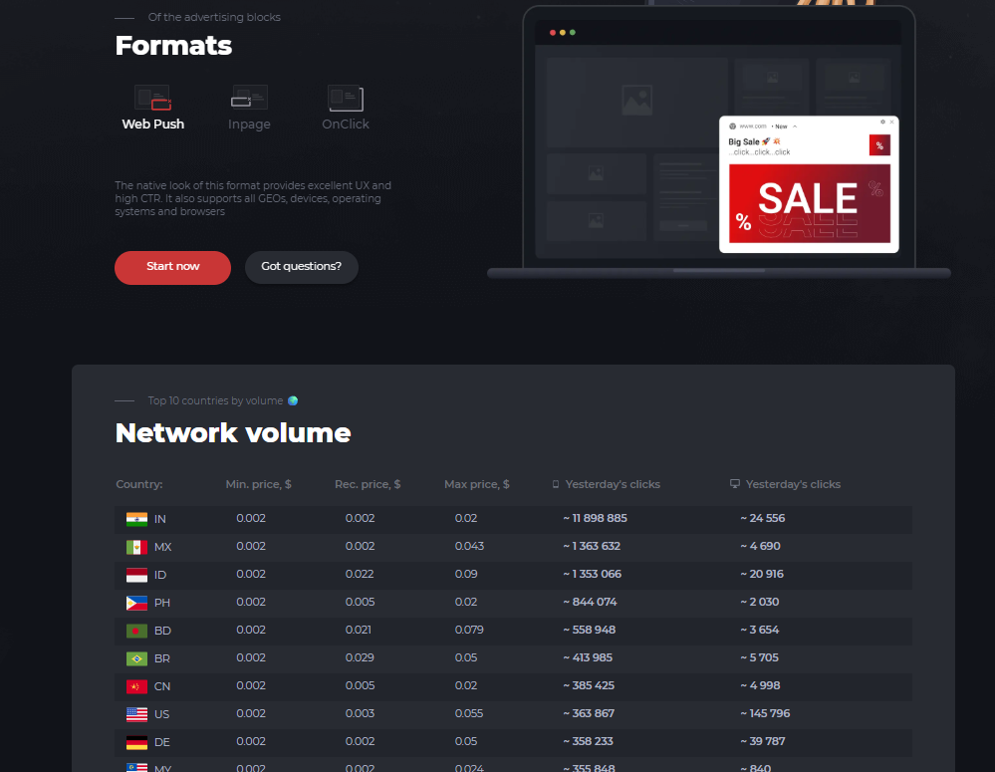Click the small percent thumbnail in the notification
The width and height of the screenshot is (995, 772).
879,145
